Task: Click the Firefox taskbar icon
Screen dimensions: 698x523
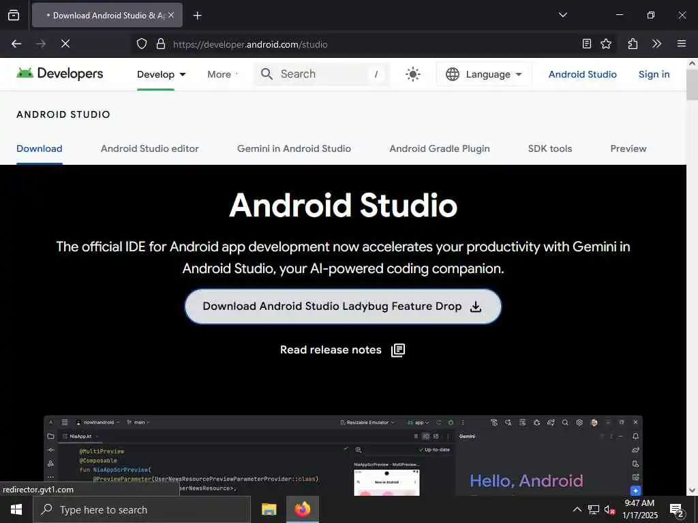Action: (302, 509)
